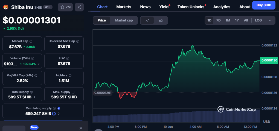Open the Token Unlocks tab
The height and width of the screenshot is (131, 279).
tap(191, 7)
